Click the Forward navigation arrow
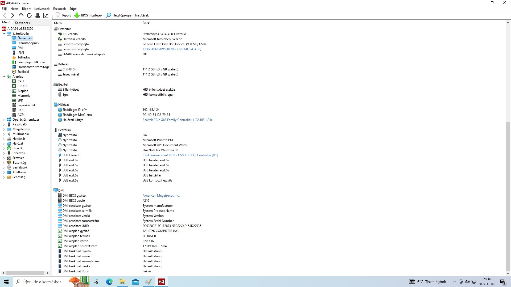The height and width of the screenshot is (287, 511). click(x=13, y=15)
